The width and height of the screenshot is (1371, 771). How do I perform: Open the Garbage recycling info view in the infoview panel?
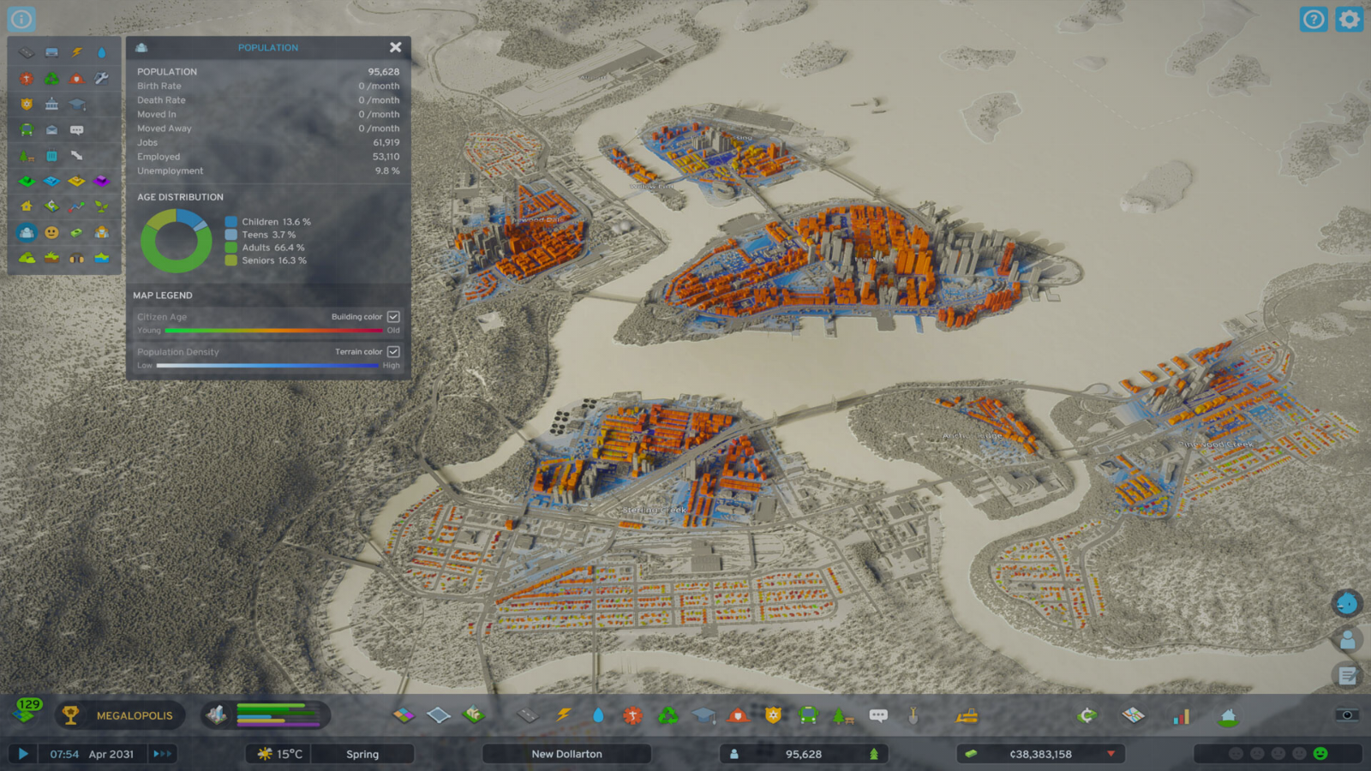pyautogui.click(x=51, y=78)
